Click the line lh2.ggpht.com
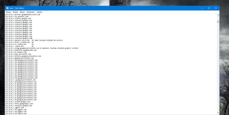This screenshot has height=115, width=229. click(x=16, y=111)
